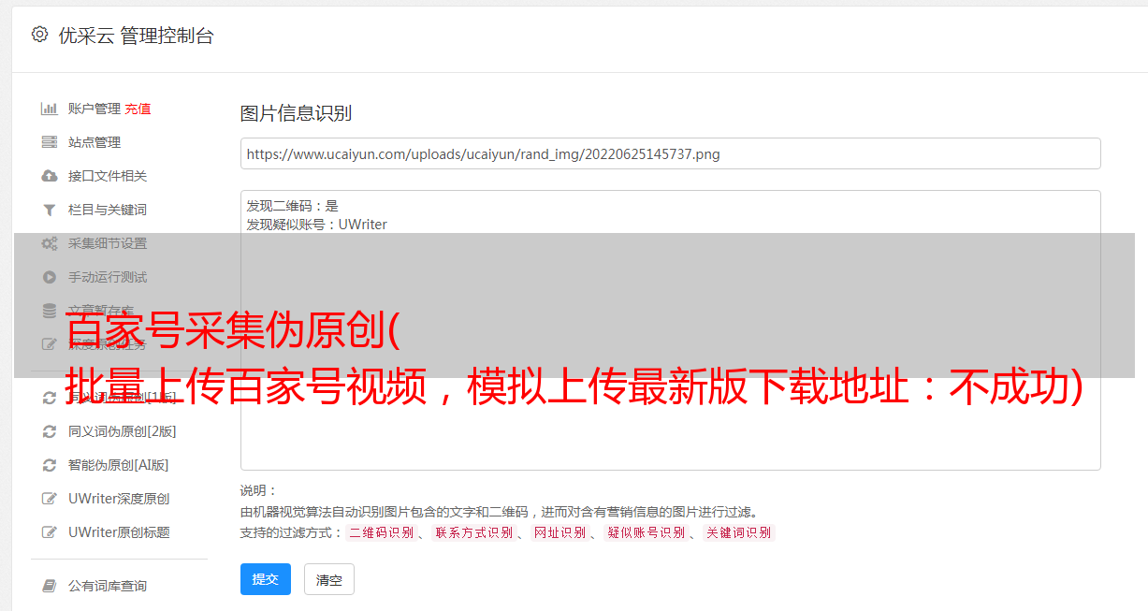Click the filter icon for 栏目与关键词
This screenshot has width=1148, height=611.
pyautogui.click(x=50, y=210)
